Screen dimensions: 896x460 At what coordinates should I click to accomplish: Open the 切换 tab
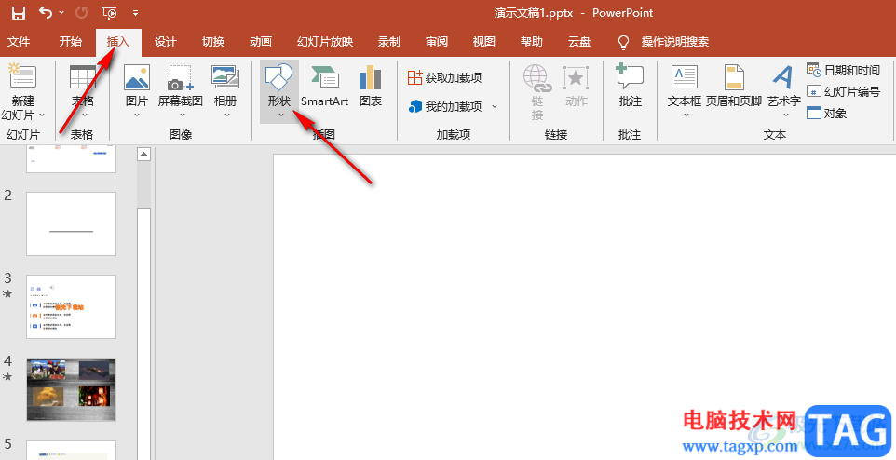point(213,42)
